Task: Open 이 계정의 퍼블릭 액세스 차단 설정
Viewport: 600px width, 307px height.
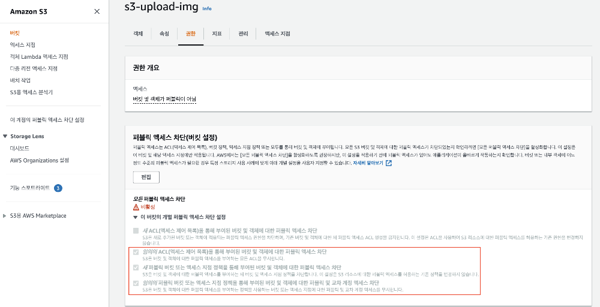Action: point(47,120)
